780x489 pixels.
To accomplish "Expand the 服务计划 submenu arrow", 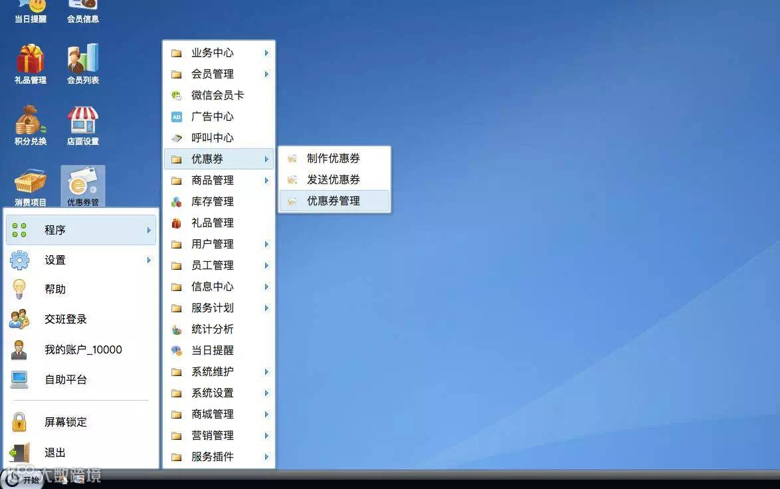I will (x=266, y=308).
